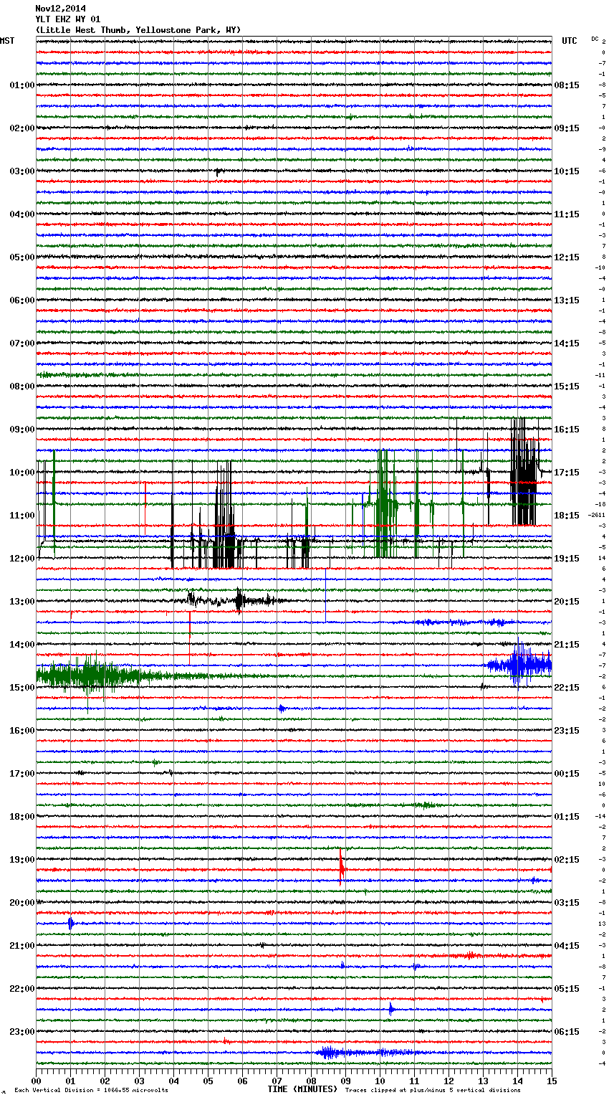Select the 12:00 MST time label
Viewport: 609px width, 1100px height.
click(21, 559)
